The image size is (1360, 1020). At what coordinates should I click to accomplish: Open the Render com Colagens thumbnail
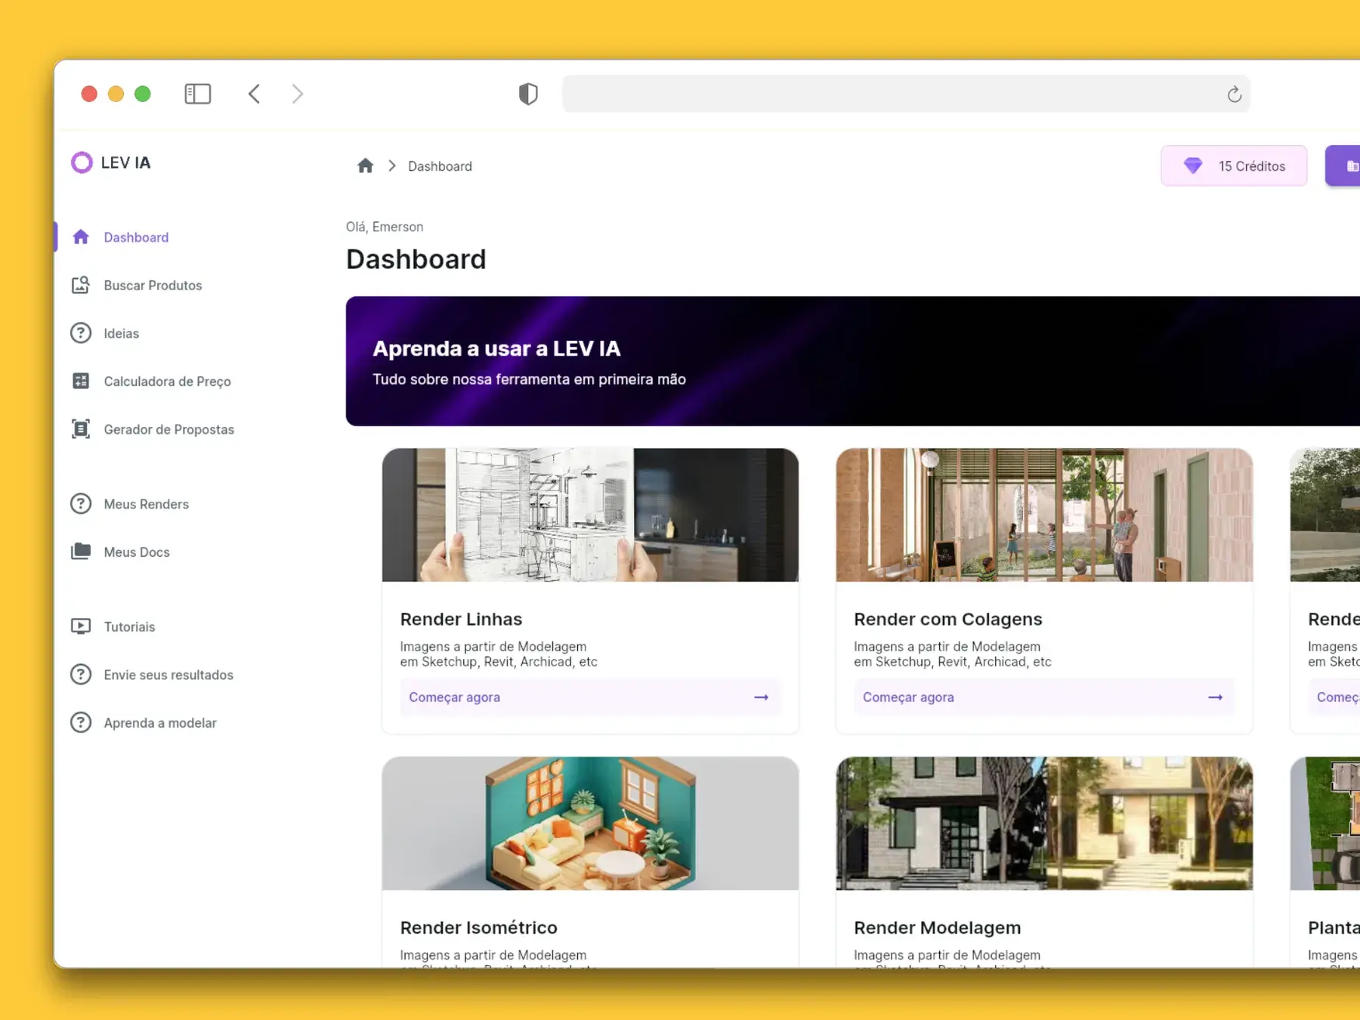(x=1044, y=515)
